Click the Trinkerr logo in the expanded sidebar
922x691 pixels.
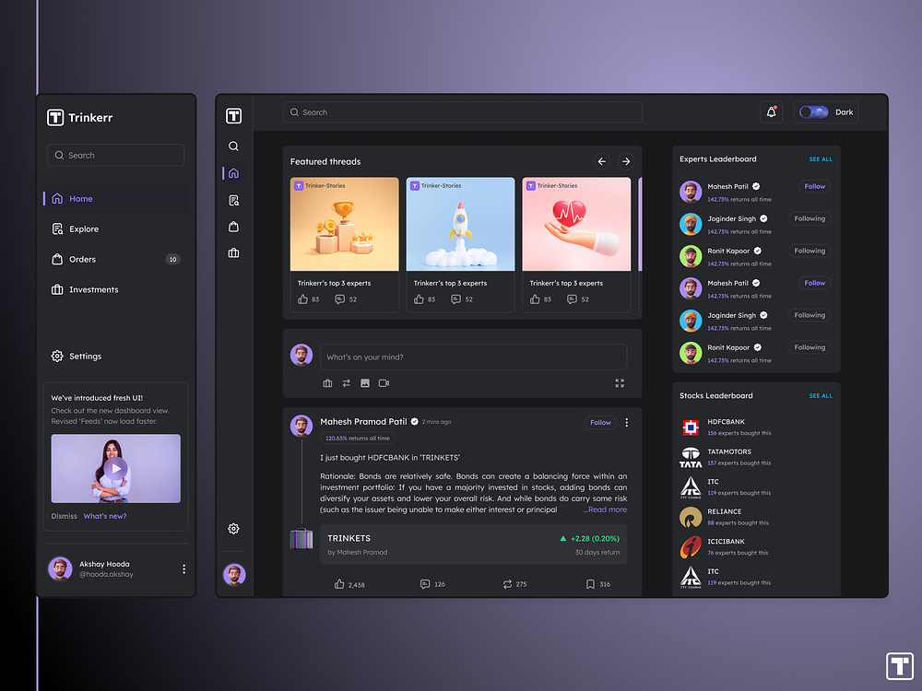pyautogui.click(x=79, y=118)
